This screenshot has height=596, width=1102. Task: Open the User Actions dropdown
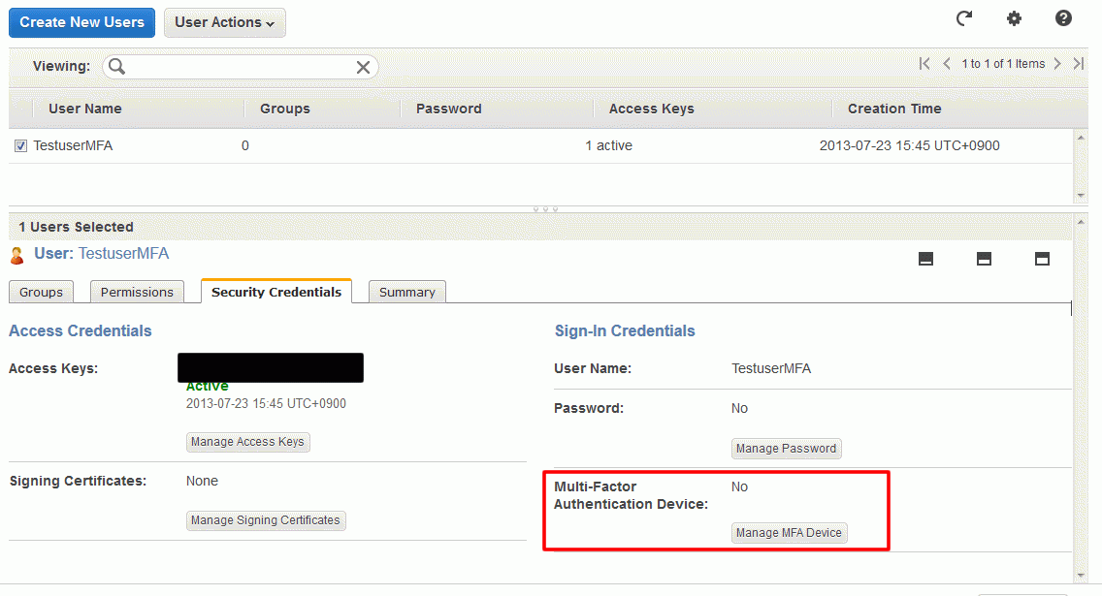pos(225,22)
